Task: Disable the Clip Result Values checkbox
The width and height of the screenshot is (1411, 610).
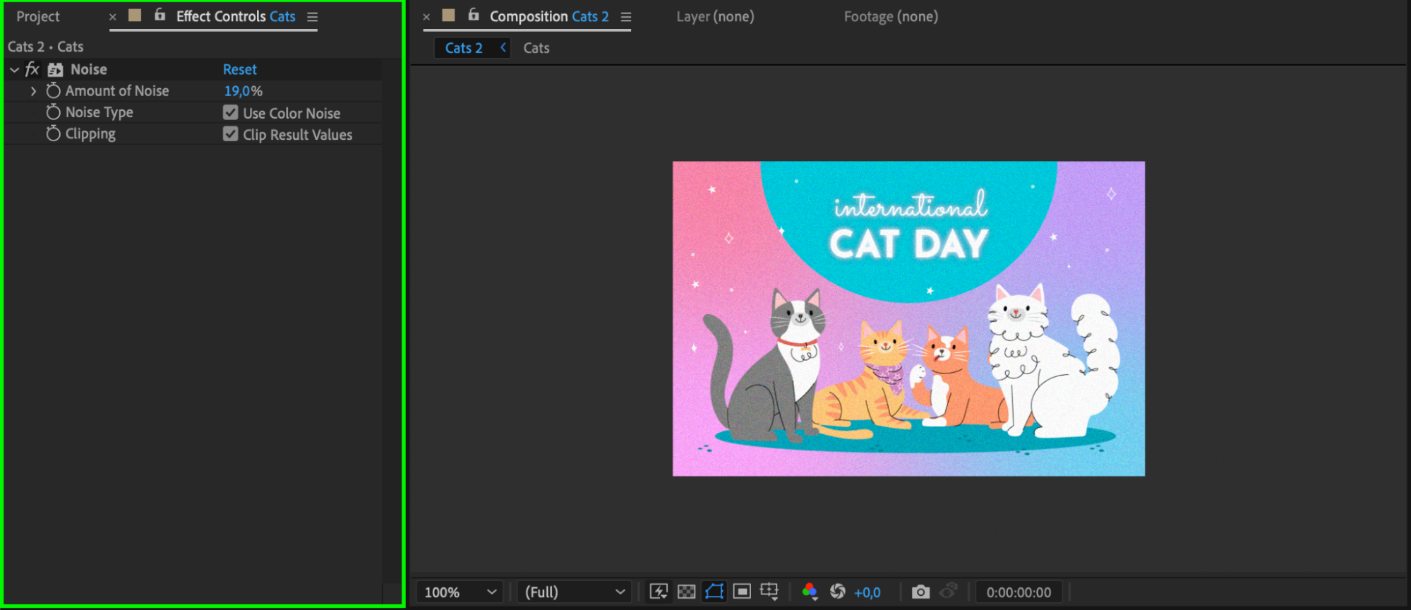Action: tap(231, 134)
